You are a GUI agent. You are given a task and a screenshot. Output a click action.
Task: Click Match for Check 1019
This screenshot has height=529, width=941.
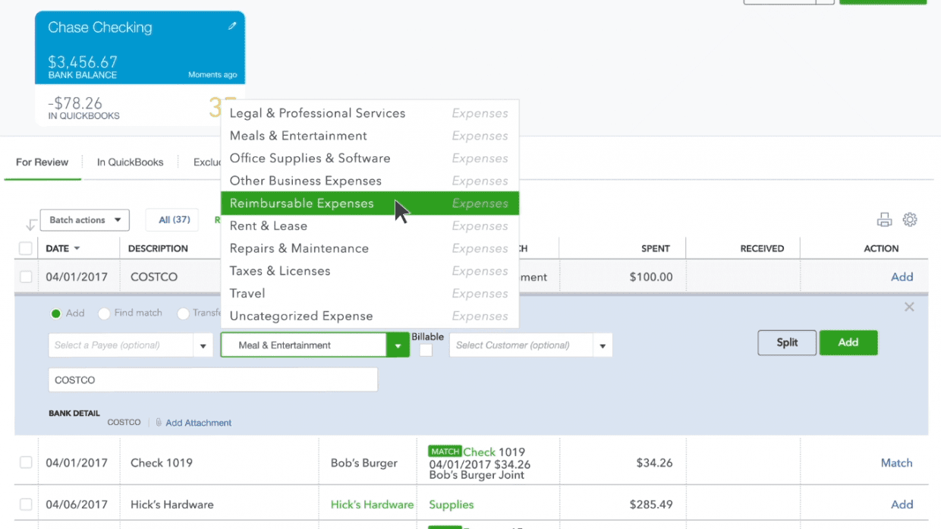click(x=896, y=462)
